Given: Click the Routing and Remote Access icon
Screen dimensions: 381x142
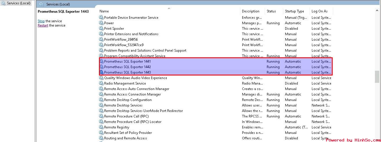Looking at the screenshot, I should (x=101, y=138).
